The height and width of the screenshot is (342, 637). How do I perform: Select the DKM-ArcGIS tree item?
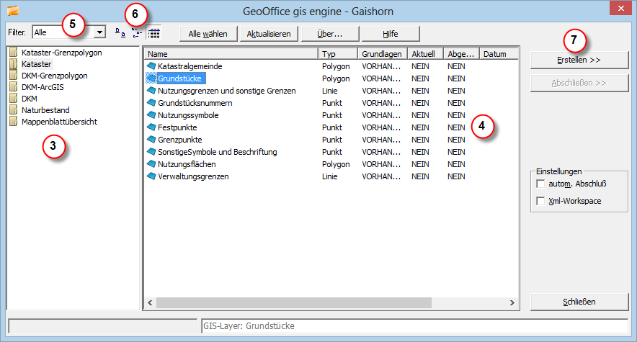tap(43, 87)
